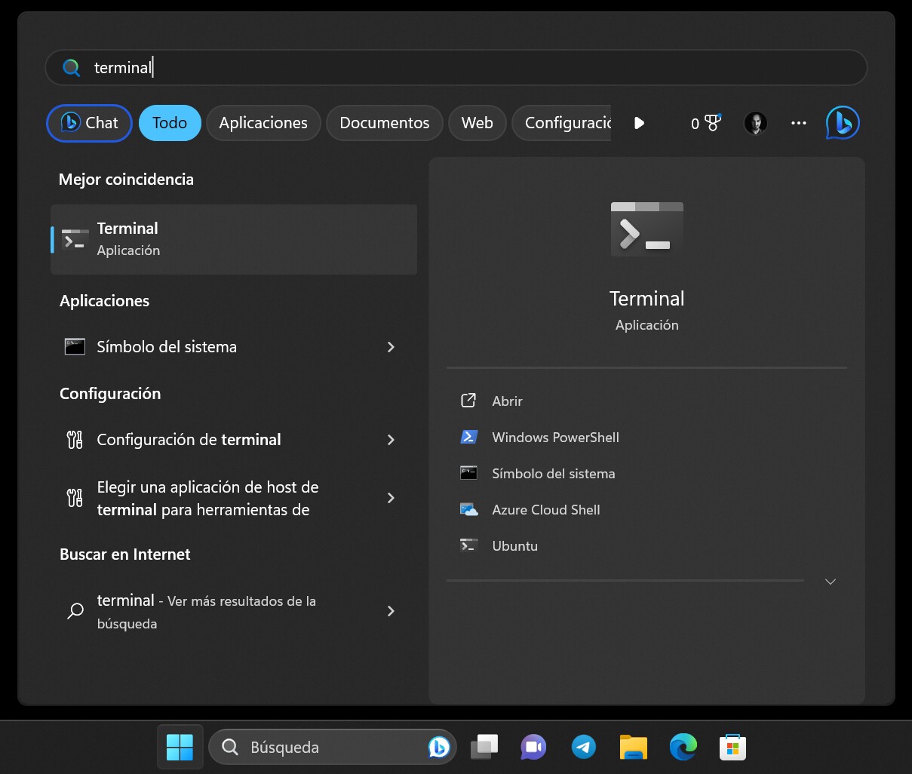Open Windows PowerShell from the Terminal preview pane
912x774 pixels.
[555, 437]
